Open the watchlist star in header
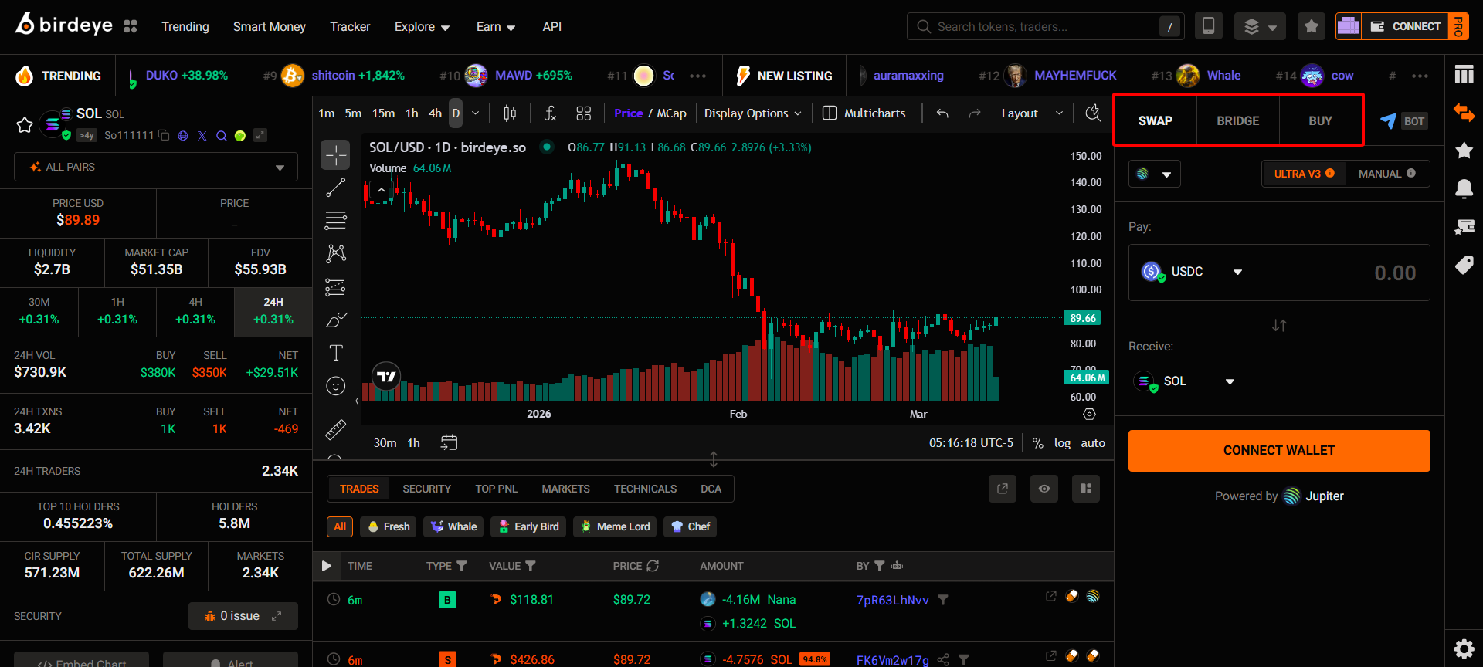Image resolution: width=1483 pixels, height=667 pixels. pyautogui.click(x=1311, y=26)
